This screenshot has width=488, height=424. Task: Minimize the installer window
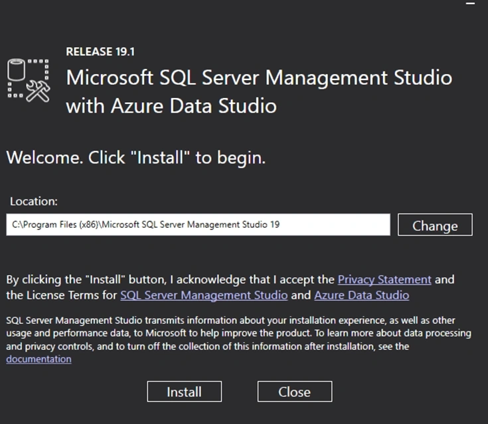(470, 3)
